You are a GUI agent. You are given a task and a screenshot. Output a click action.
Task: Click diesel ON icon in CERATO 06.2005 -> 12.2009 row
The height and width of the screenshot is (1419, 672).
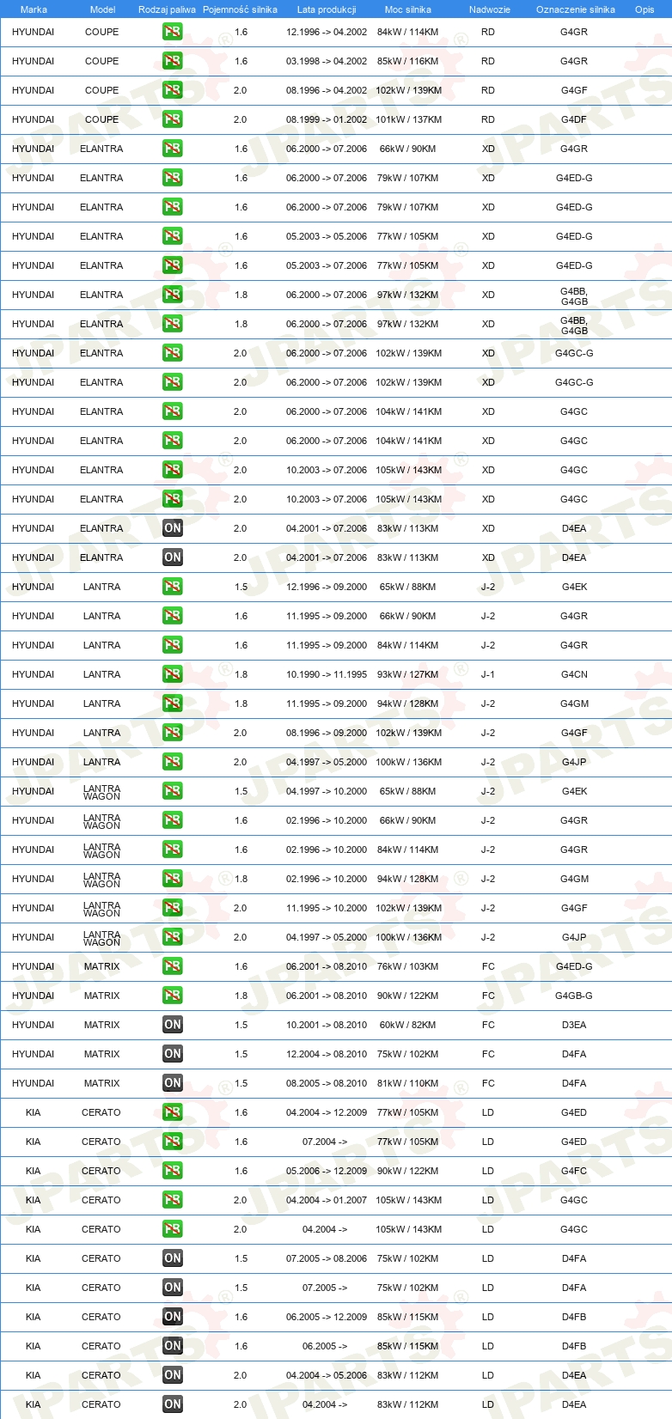pos(173,1317)
